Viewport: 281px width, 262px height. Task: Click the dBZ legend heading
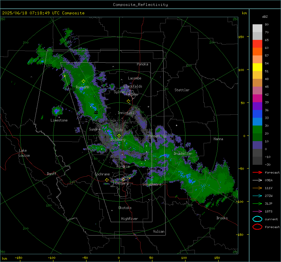point(265,17)
